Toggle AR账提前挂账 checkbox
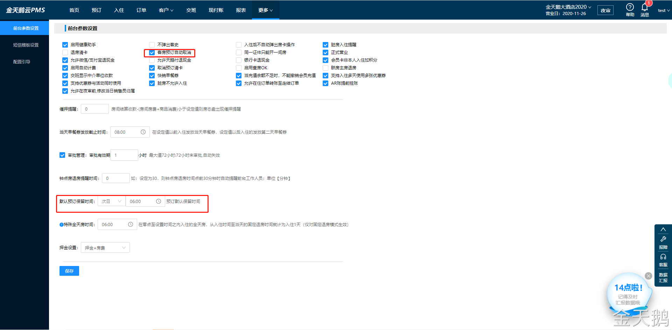The height and width of the screenshot is (330, 672). coord(325,83)
